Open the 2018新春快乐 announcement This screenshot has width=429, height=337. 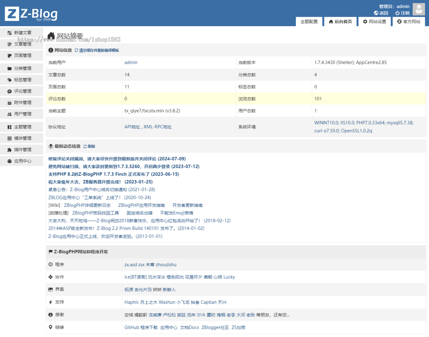click(x=139, y=221)
